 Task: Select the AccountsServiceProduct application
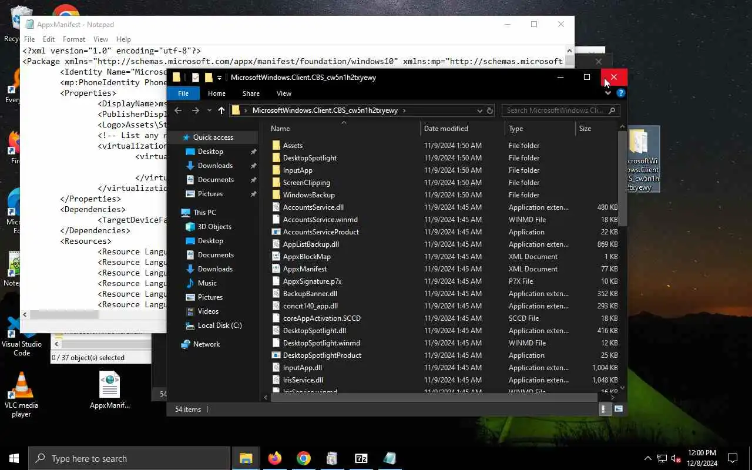321,232
